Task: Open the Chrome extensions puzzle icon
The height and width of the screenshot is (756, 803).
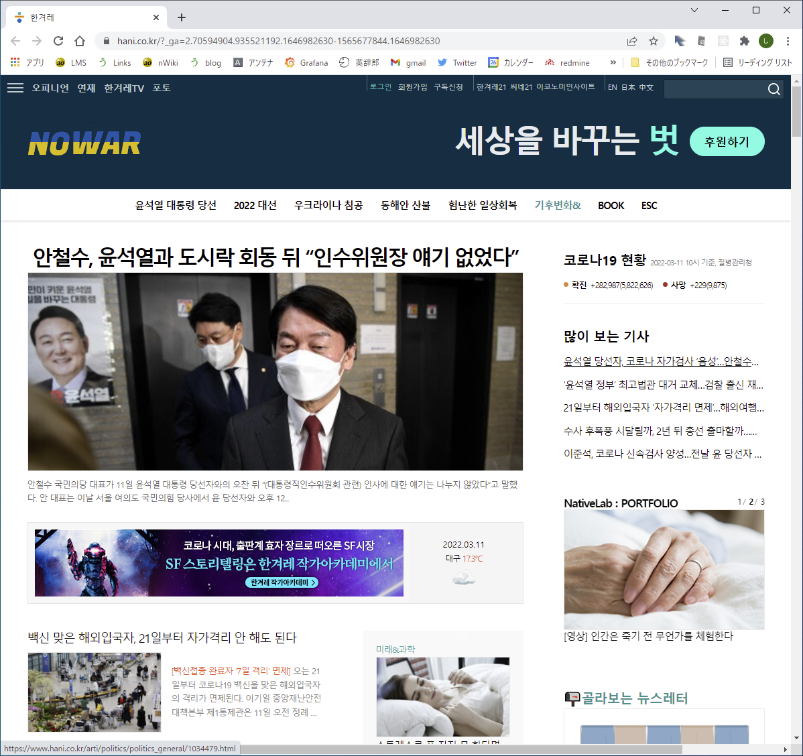Action: pyautogui.click(x=744, y=41)
